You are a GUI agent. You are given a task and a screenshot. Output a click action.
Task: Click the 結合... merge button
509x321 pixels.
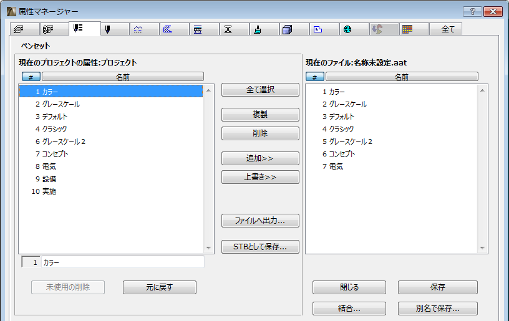(x=349, y=309)
